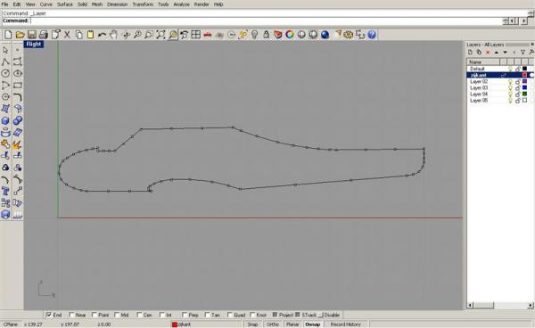The image size is (535, 328).
Task: Click the Delete layer red X icon
Action: click(x=488, y=53)
